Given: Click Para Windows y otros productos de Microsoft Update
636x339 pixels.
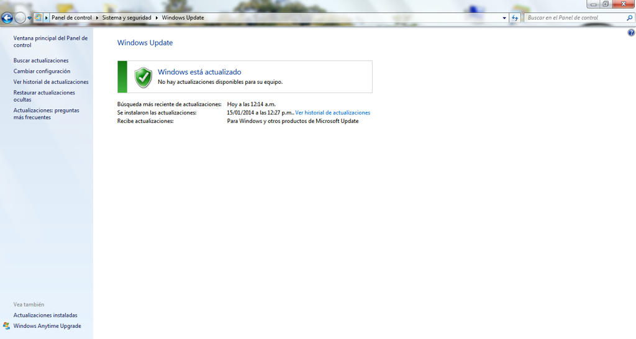Looking at the screenshot, I should pyautogui.click(x=293, y=121).
